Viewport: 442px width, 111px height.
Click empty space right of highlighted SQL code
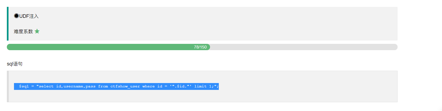point(302,86)
